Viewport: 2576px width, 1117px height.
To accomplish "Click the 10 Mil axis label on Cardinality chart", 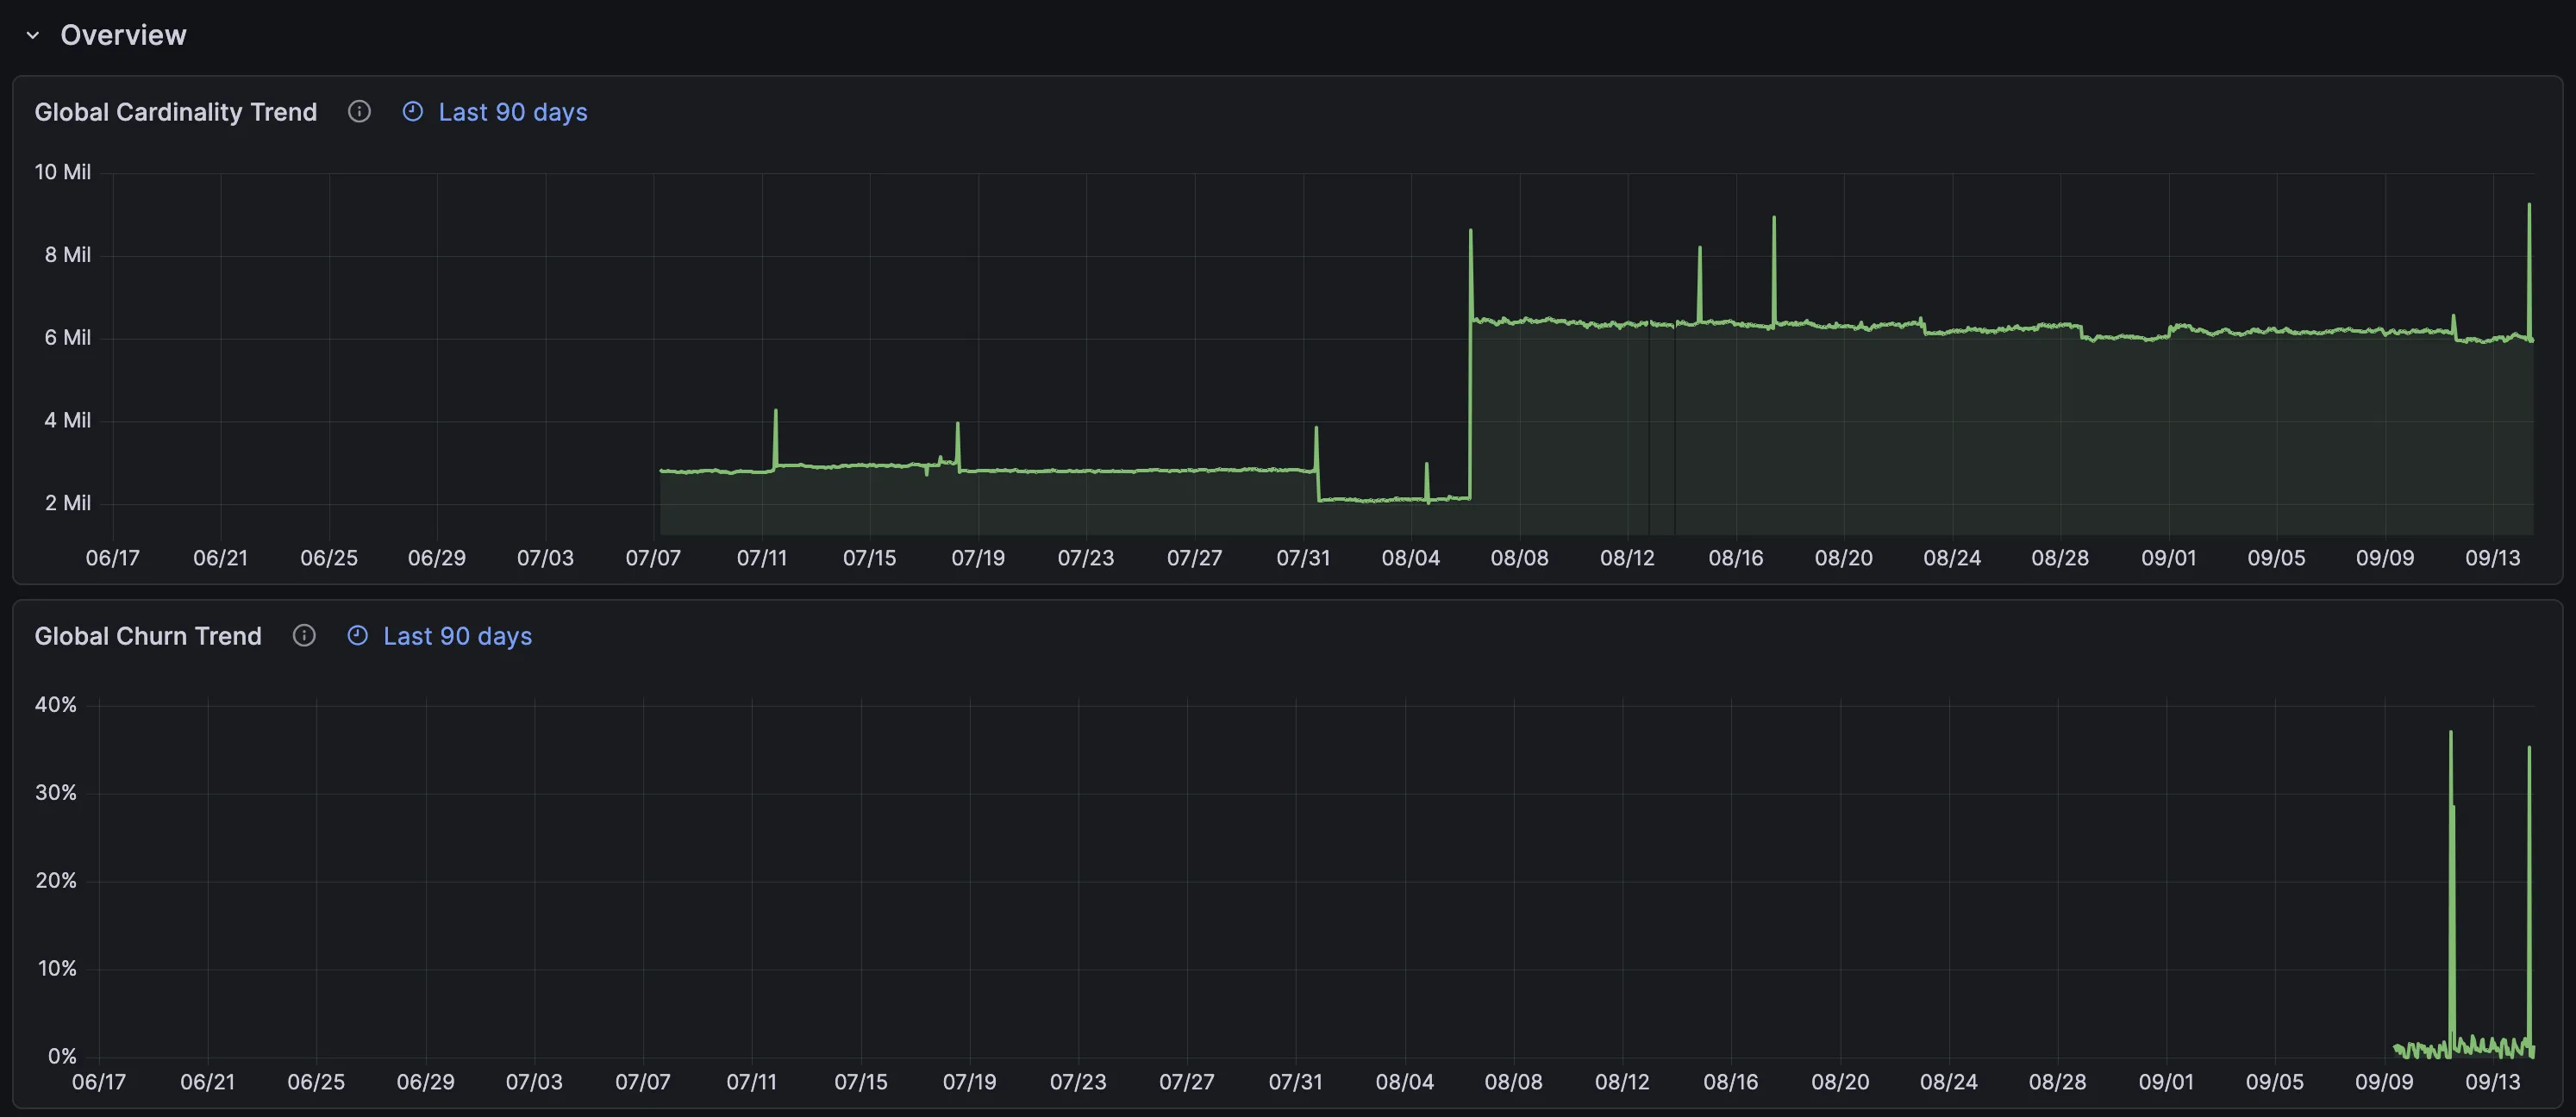I will click(63, 172).
